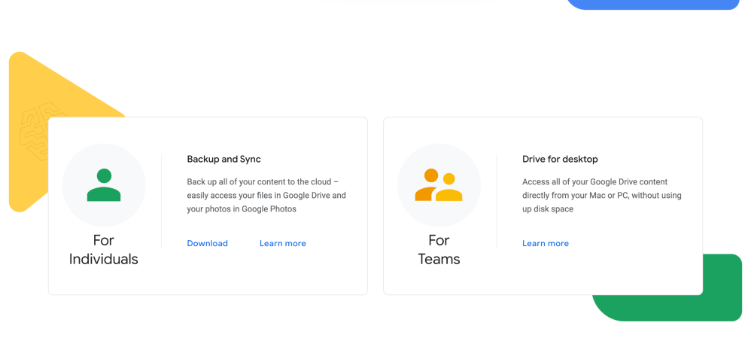Screen dimensions: 751x350
Task: Download Backup and Sync
Action: pos(207,243)
